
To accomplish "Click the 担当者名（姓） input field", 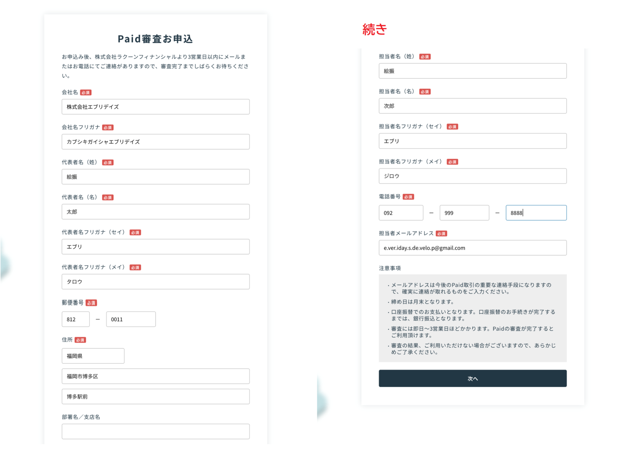I will point(472,71).
